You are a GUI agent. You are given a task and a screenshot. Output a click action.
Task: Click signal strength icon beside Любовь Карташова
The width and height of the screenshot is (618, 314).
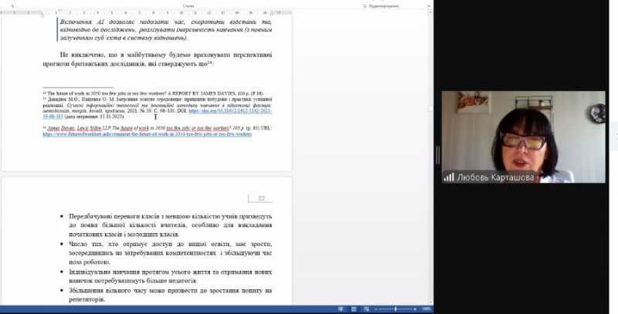click(448, 177)
